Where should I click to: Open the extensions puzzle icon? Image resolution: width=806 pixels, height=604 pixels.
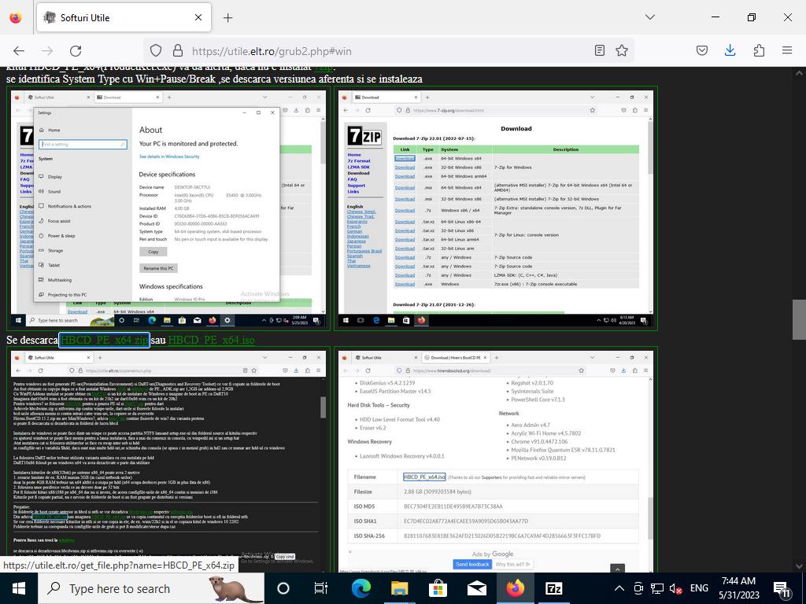click(759, 50)
